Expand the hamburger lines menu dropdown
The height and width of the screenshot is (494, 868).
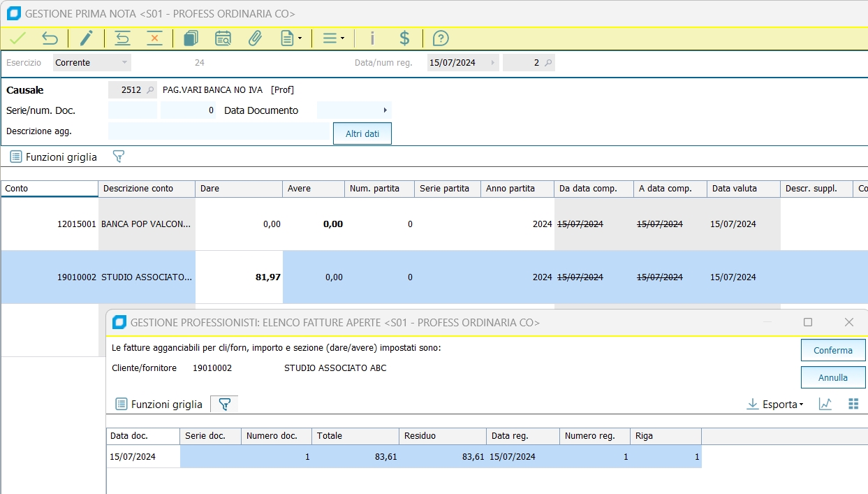333,38
